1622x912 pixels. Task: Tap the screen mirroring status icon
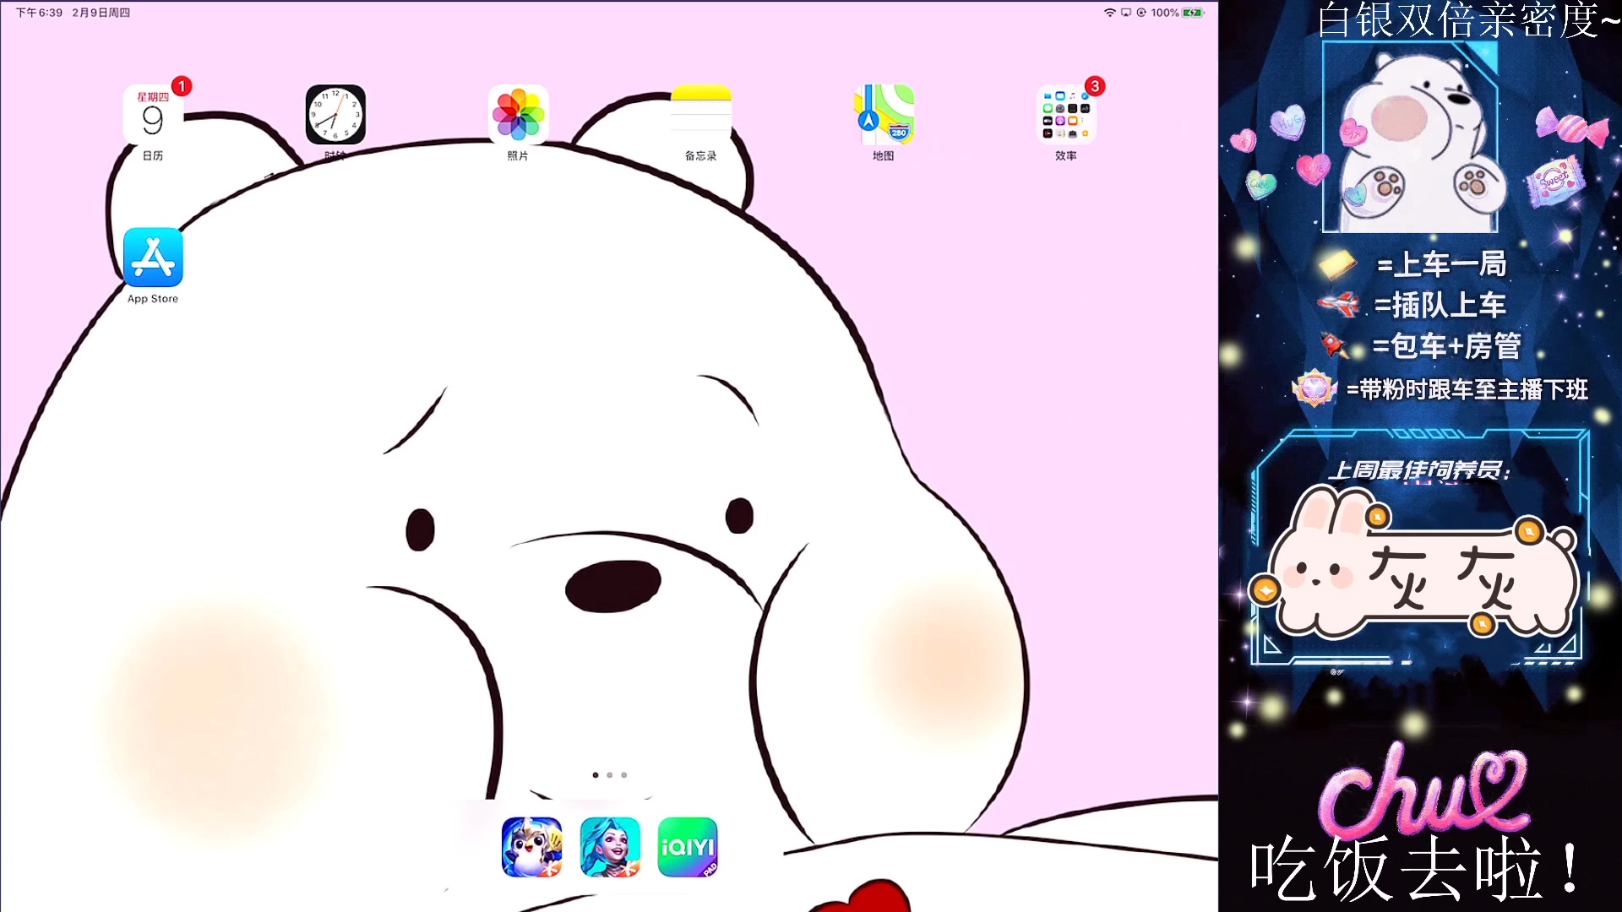click(x=1126, y=13)
